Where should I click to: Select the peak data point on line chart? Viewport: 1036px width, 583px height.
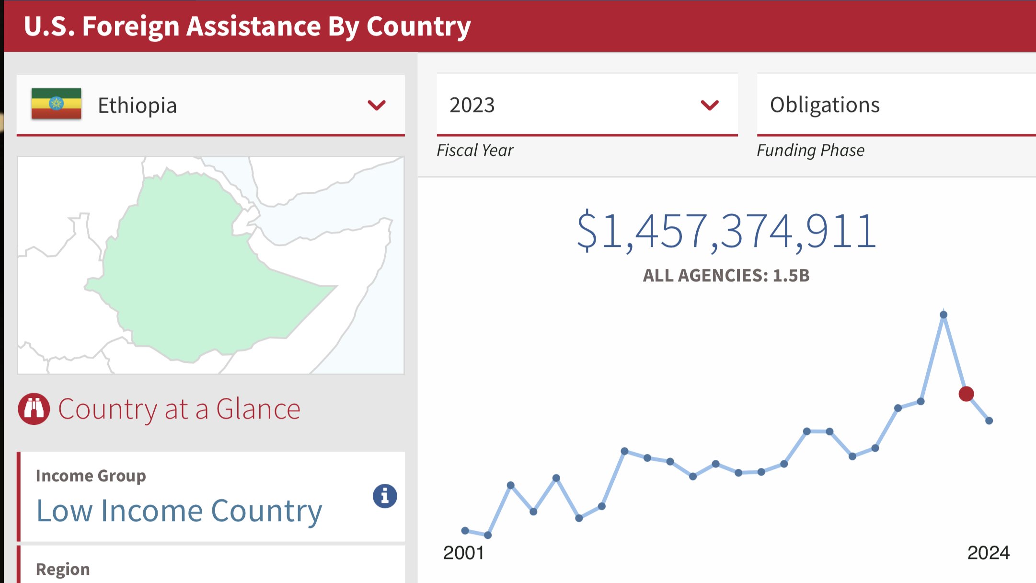(944, 315)
